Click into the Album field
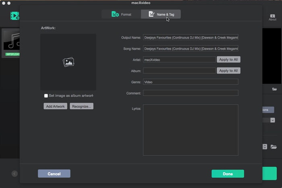282x188 pixels. point(179,71)
